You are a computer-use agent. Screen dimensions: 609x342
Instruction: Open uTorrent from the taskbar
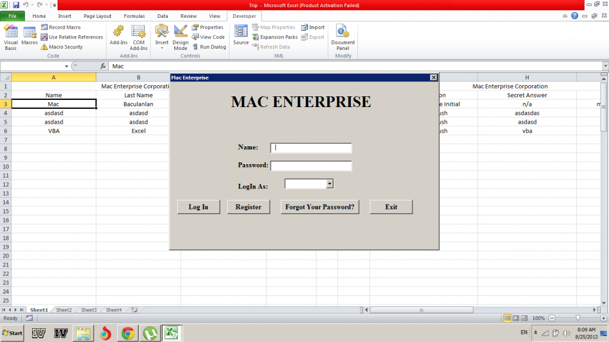click(150, 333)
